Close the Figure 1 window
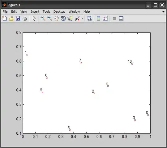Viewport: 167px width, 148px height. pyautogui.click(x=162, y=5)
